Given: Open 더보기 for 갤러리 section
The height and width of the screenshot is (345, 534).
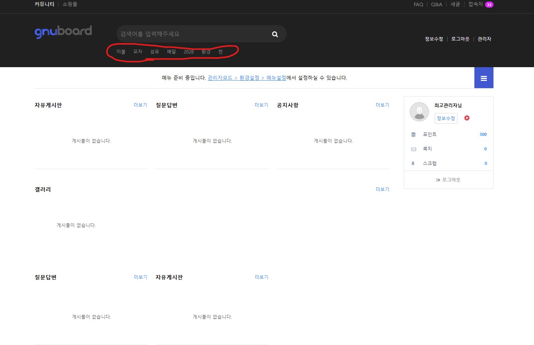Looking at the screenshot, I should (382, 189).
